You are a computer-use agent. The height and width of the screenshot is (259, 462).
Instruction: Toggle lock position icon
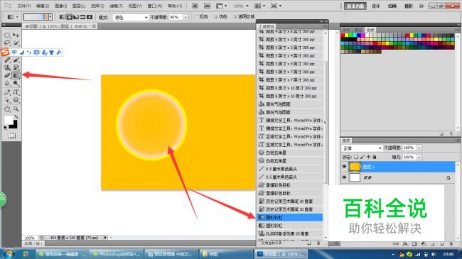tap(368, 157)
